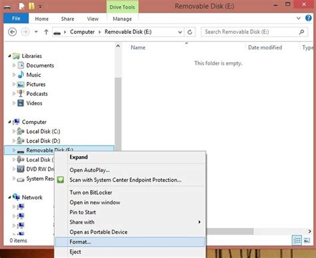This screenshot has height=258, width=316.
Task: Sort by the Date modified column
Action: 265,47
